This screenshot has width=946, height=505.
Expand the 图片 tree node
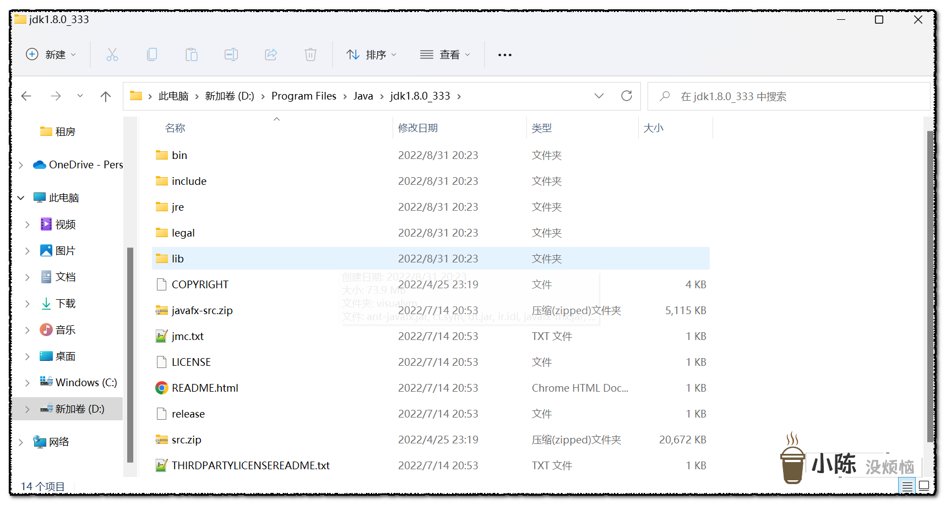click(x=28, y=251)
